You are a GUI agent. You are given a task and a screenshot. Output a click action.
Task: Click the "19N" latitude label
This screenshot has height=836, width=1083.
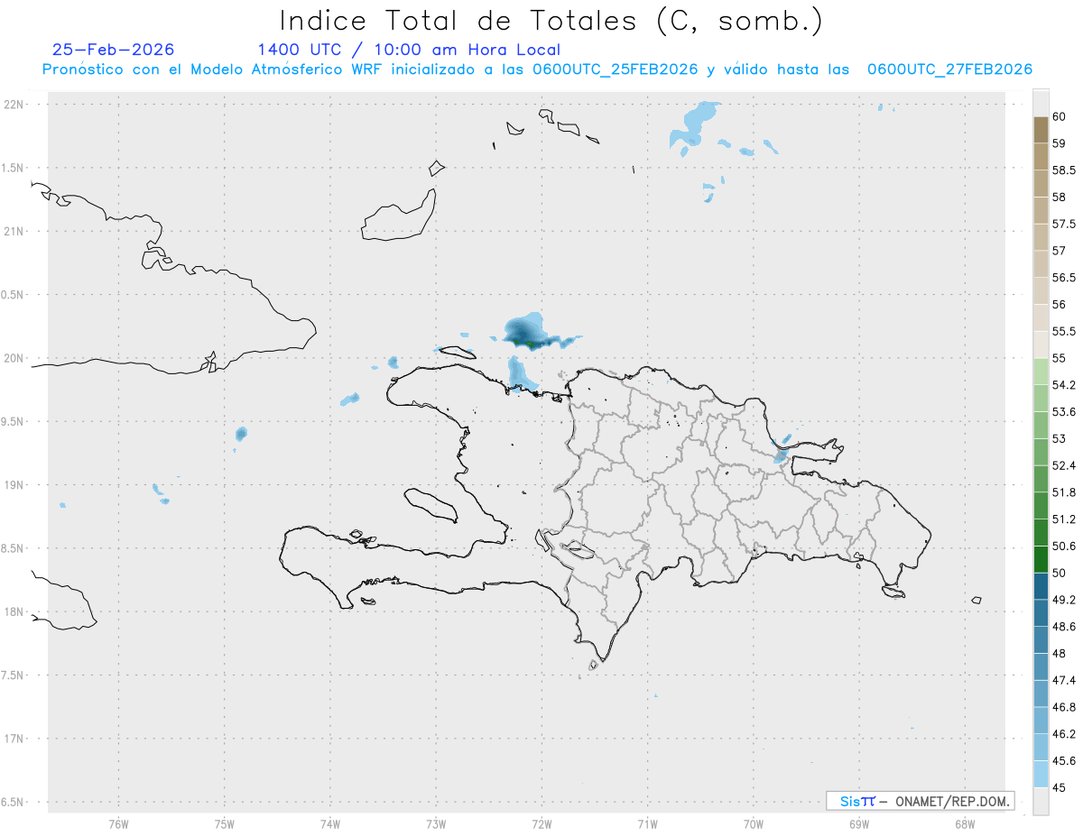point(15,485)
